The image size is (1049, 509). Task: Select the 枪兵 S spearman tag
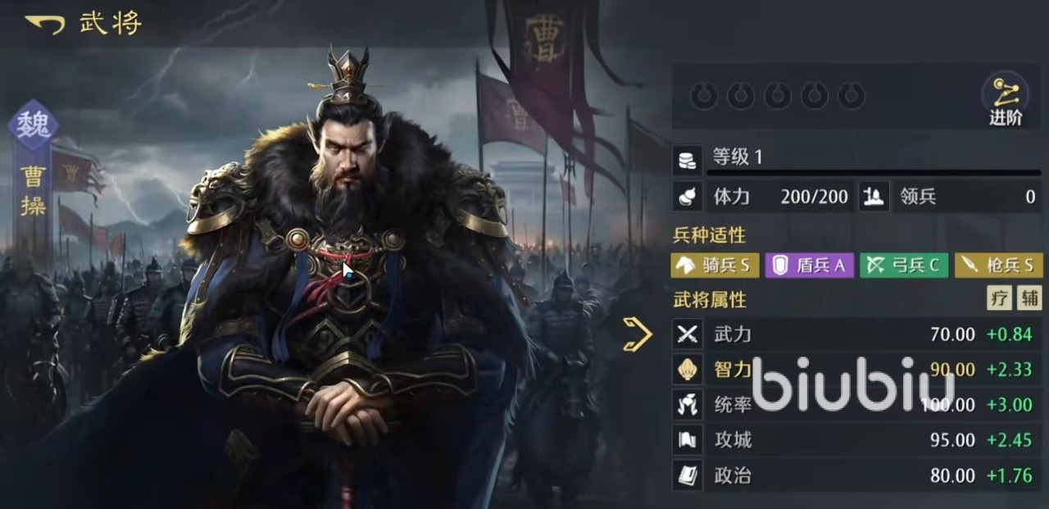(x=999, y=265)
